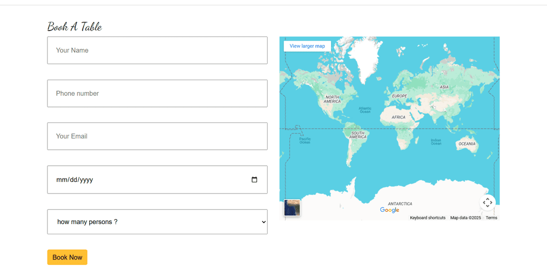
Task: Click the Europe label on the map
Action: click(x=400, y=96)
